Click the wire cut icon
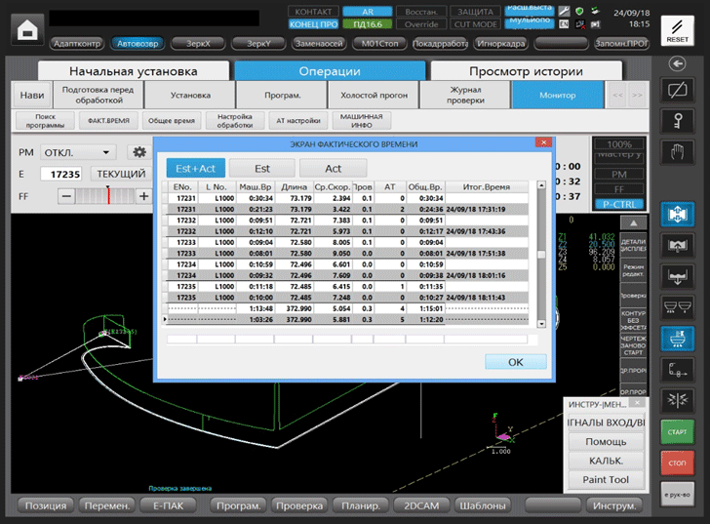 coord(677,245)
